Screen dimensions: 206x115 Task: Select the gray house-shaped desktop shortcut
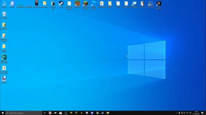click(151, 4)
